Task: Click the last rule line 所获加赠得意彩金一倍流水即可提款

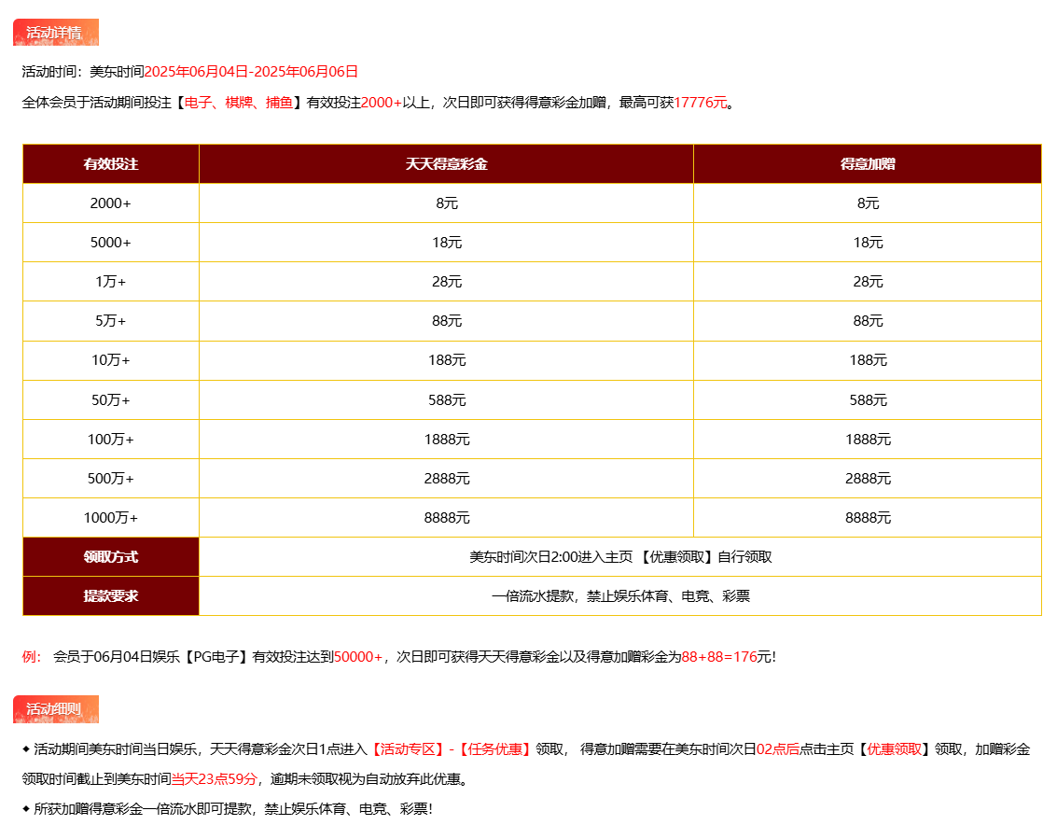Action: click(228, 808)
